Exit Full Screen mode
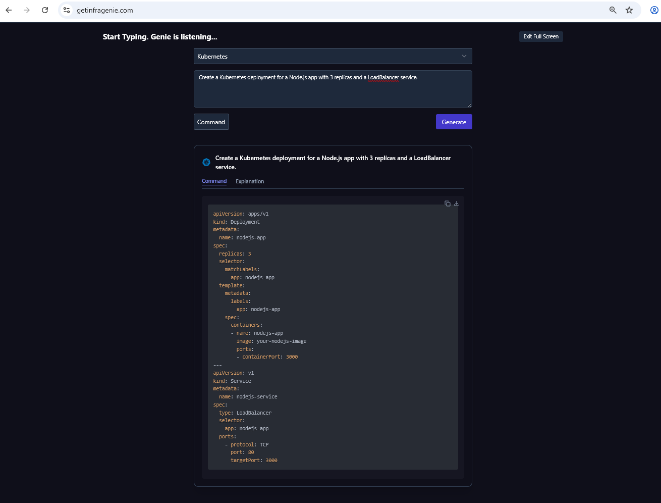The width and height of the screenshot is (661, 503). pyautogui.click(x=541, y=36)
